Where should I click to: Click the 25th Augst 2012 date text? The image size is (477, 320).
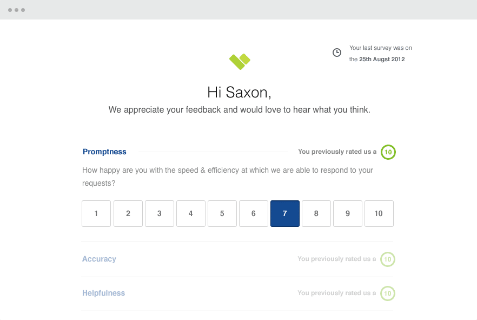click(382, 59)
